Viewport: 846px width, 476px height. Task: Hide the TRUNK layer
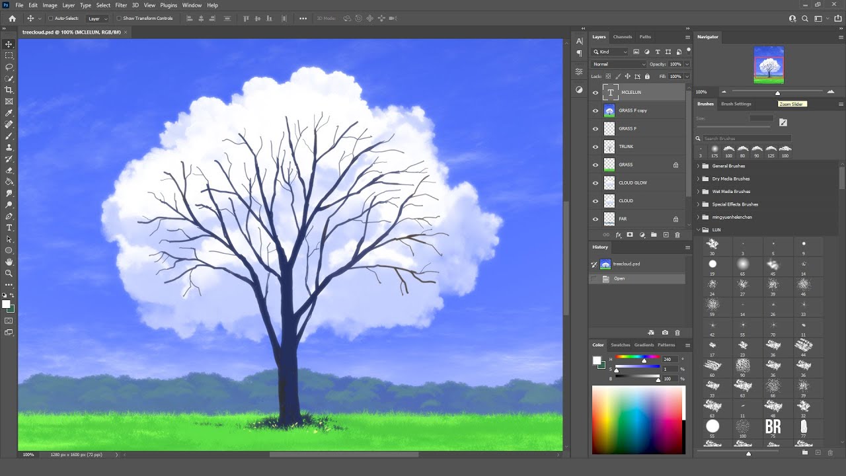[x=596, y=147]
